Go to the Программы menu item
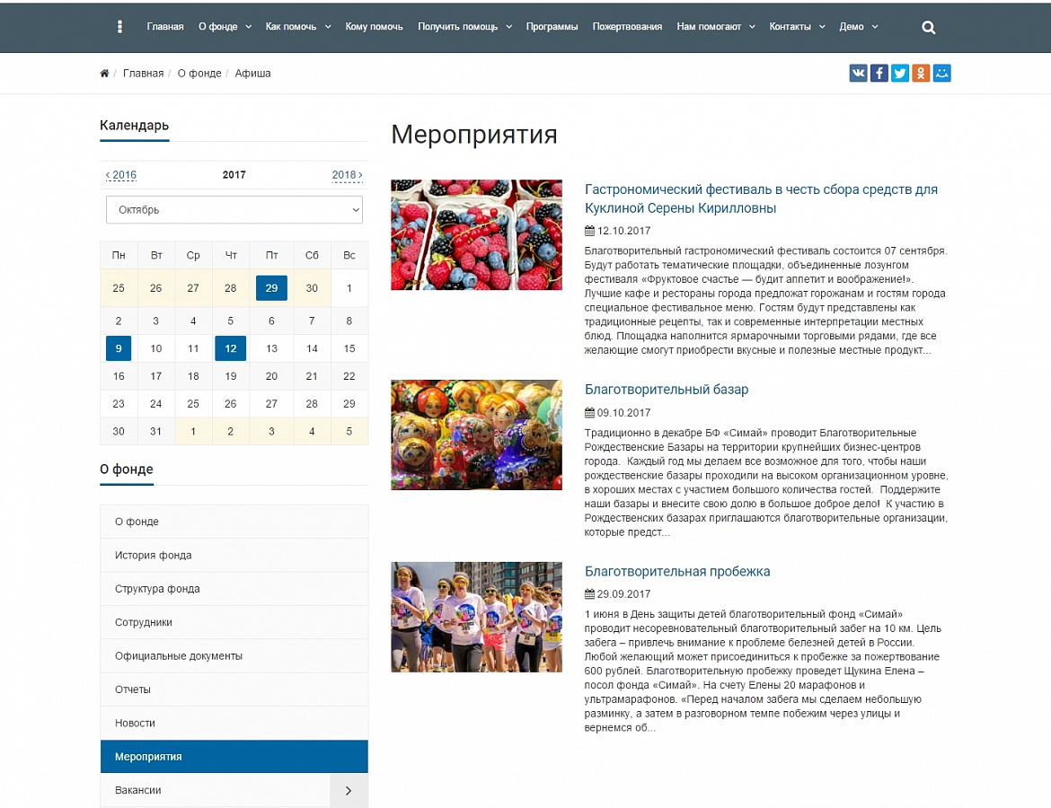This screenshot has height=808, width=1051. click(x=552, y=27)
